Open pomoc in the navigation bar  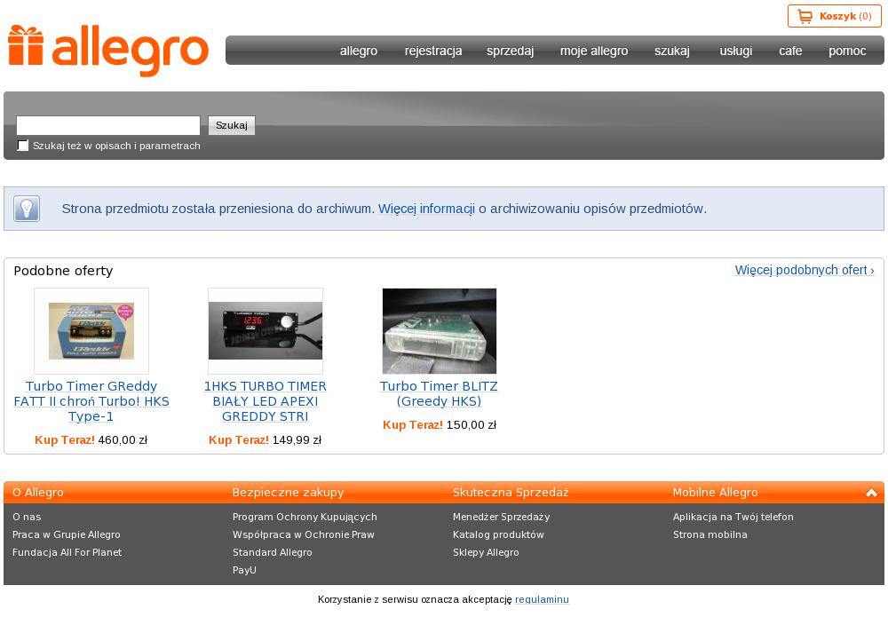click(x=847, y=51)
